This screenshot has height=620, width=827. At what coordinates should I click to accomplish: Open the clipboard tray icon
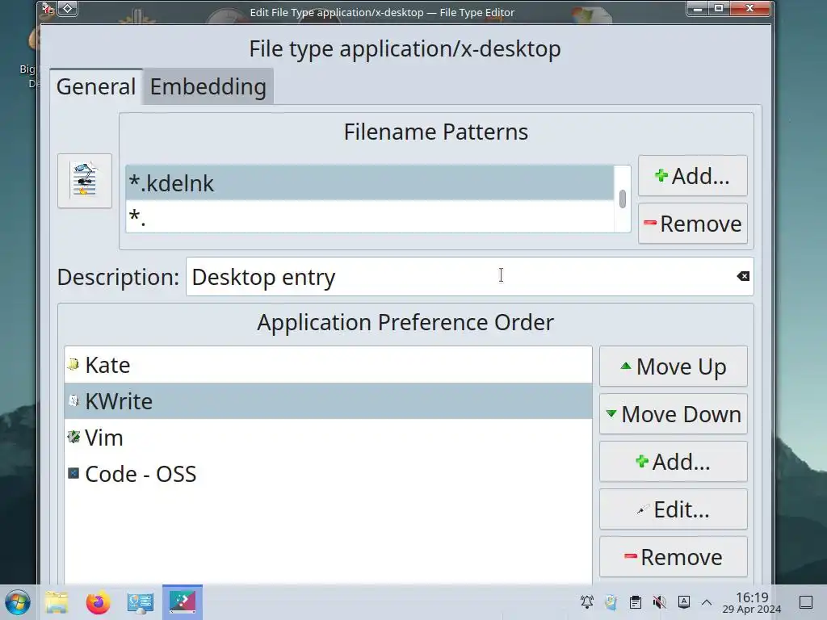[636, 602]
